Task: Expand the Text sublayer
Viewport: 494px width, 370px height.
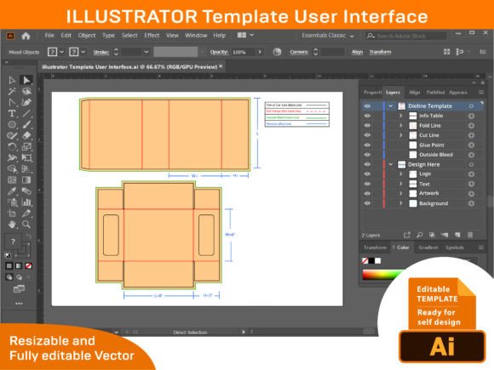Action: [x=401, y=184]
